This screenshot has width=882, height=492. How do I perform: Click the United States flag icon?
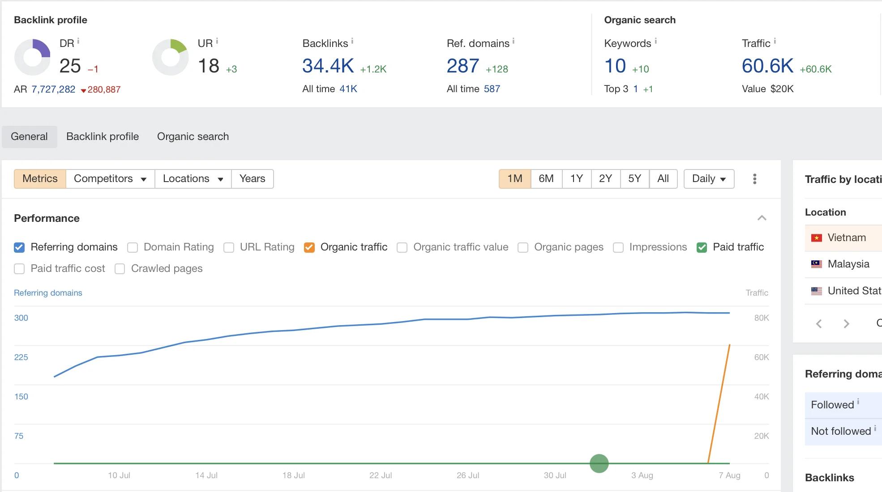817,291
